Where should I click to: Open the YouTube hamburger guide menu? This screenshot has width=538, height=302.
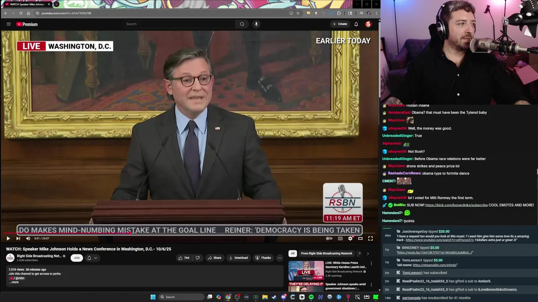point(8,24)
